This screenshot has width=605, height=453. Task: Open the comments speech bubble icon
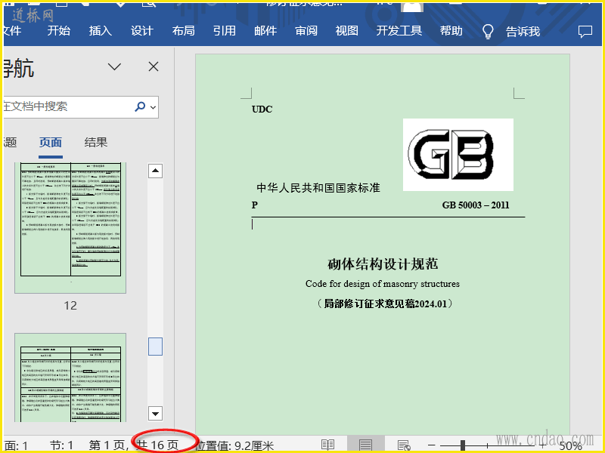click(x=585, y=32)
